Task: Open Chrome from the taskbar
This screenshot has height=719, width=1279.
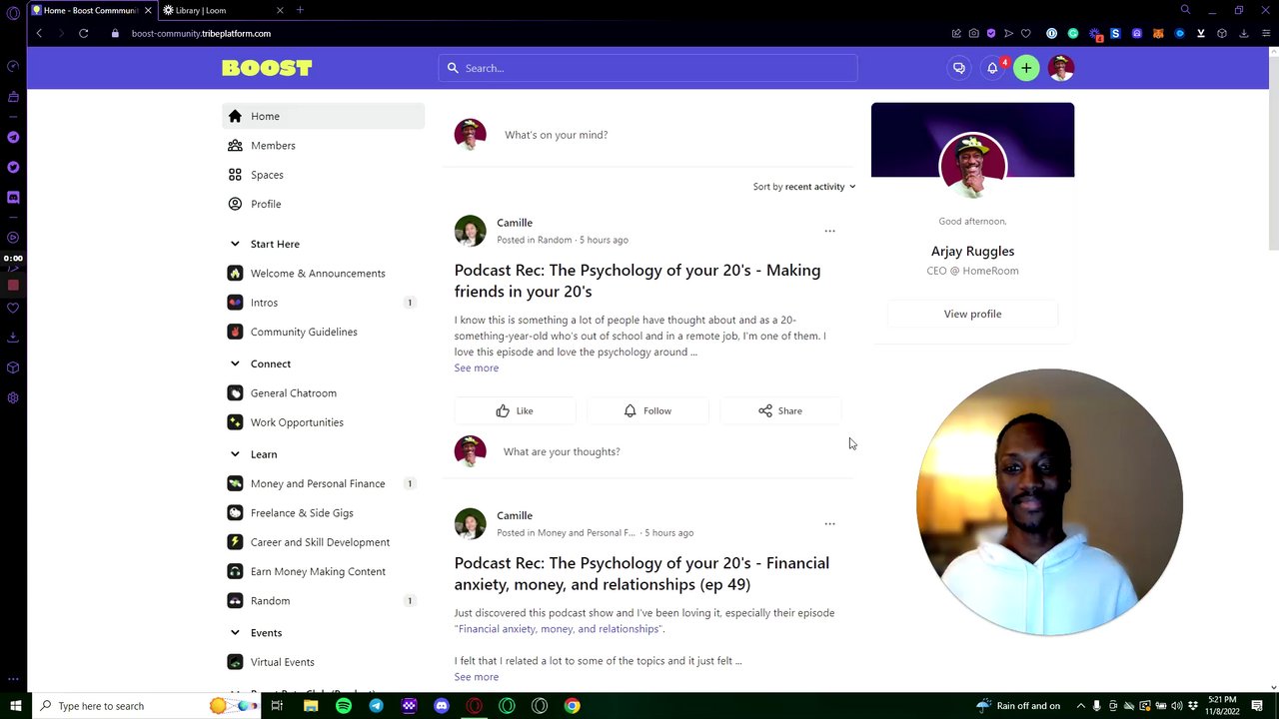Action: point(572,706)
